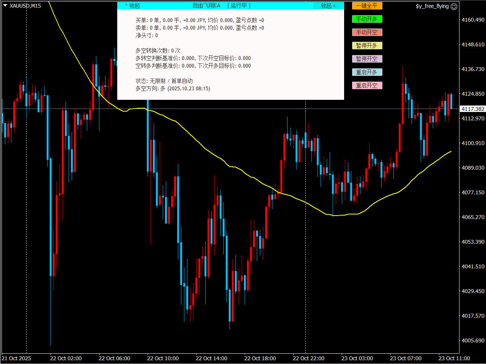
Task: Click the 重启开空 restart-short button
Action: (367, 85)
